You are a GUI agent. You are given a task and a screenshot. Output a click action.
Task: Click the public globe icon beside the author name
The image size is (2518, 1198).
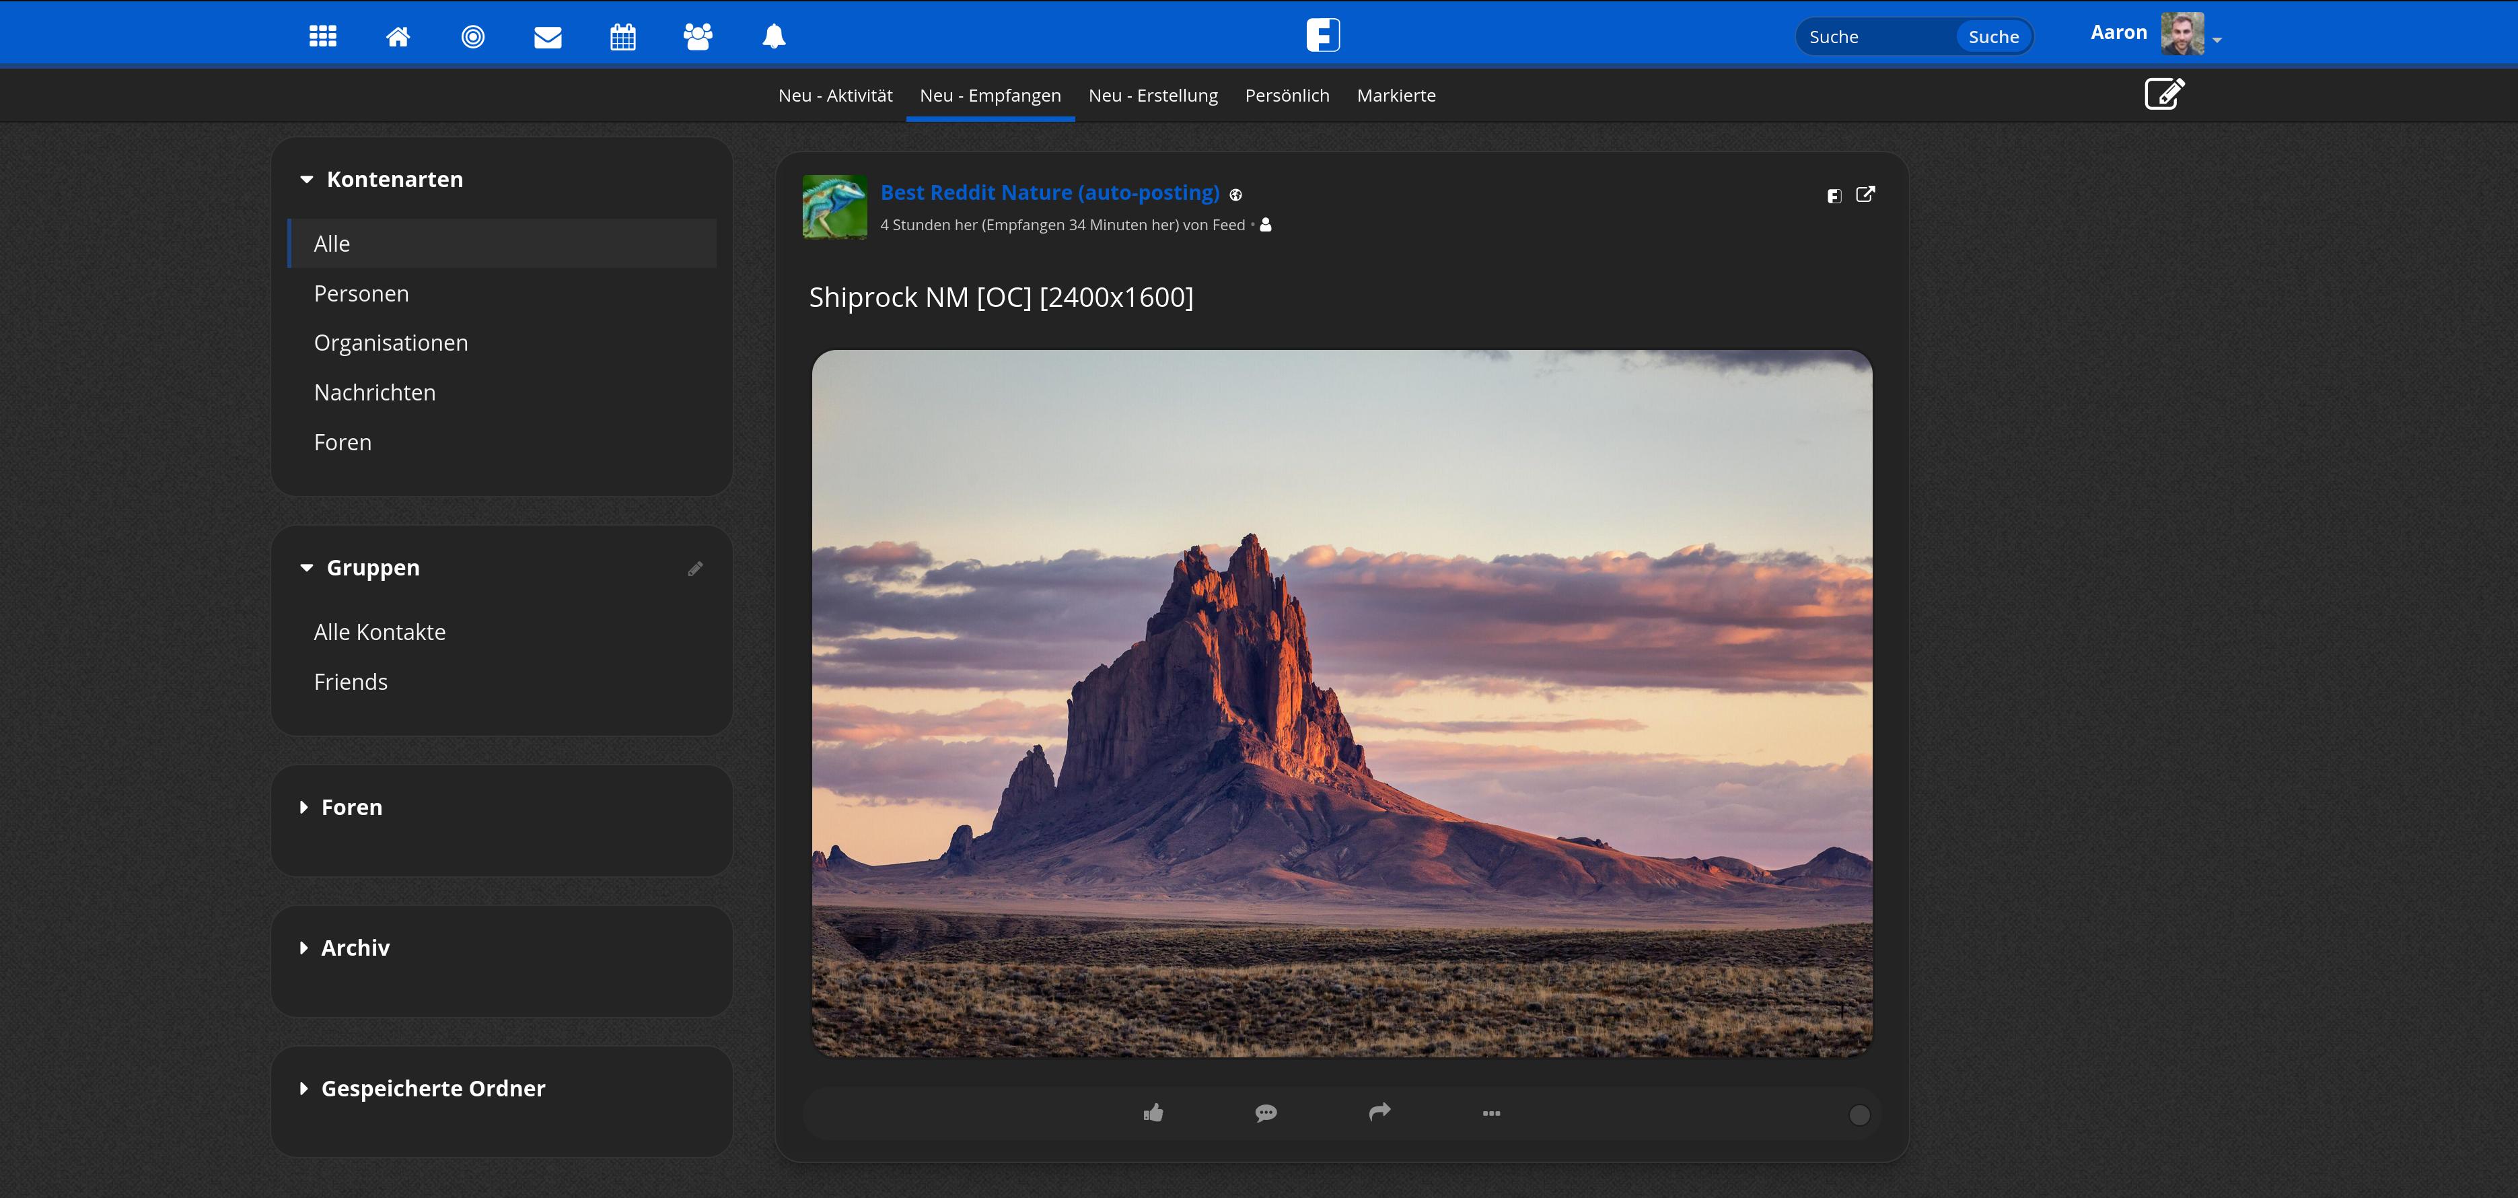coord(1235,195)
